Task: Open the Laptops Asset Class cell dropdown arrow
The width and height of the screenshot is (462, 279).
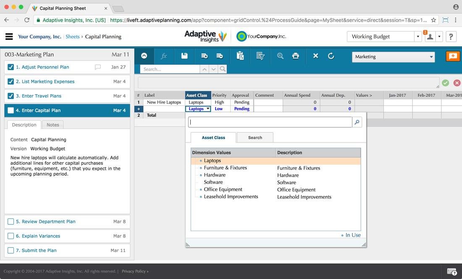Action: pos(208,109)
